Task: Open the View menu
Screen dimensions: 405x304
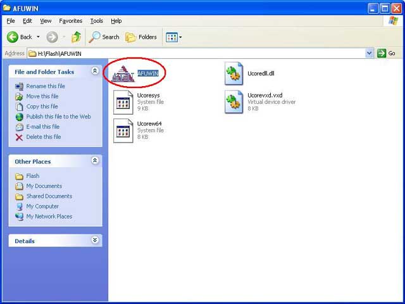Action: pos(46,21)
